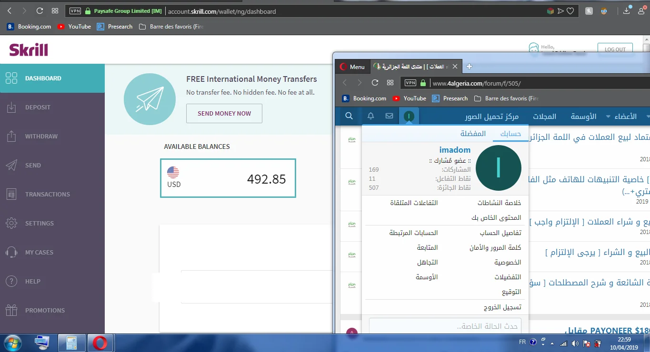Show hidden system tray icons arrow
Screen dimensions: 650x352
pyautogui.click(x=552, y=343)
